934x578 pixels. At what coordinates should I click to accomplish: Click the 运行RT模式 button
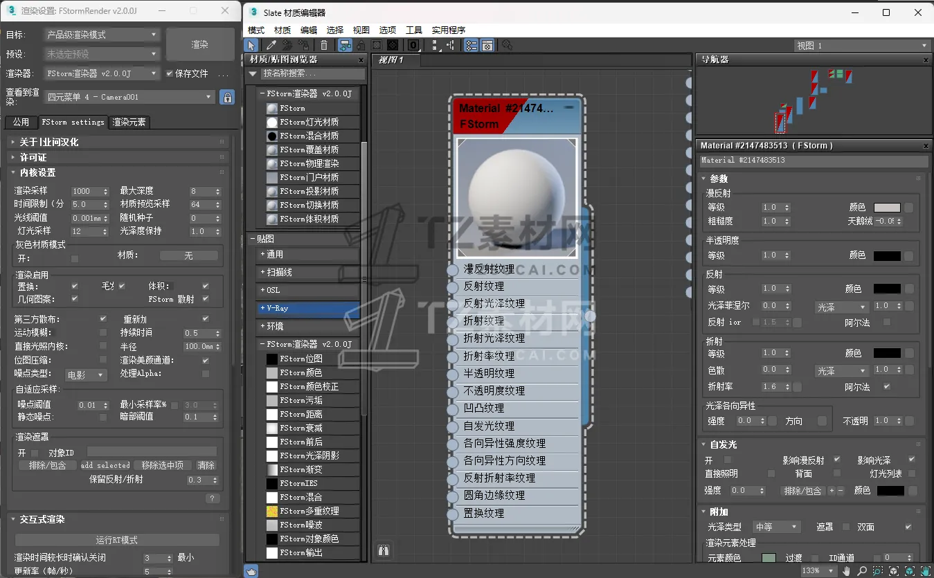(x=117, y=540)
